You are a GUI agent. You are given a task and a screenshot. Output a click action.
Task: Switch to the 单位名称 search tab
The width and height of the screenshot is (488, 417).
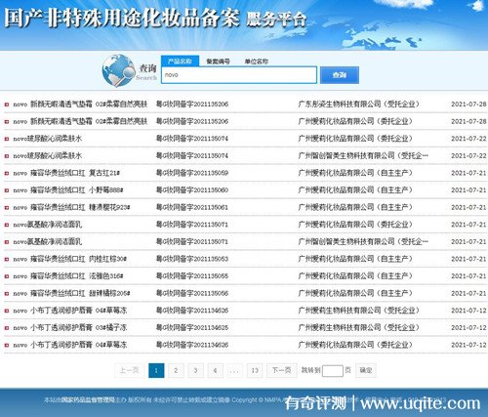(257, 62)
